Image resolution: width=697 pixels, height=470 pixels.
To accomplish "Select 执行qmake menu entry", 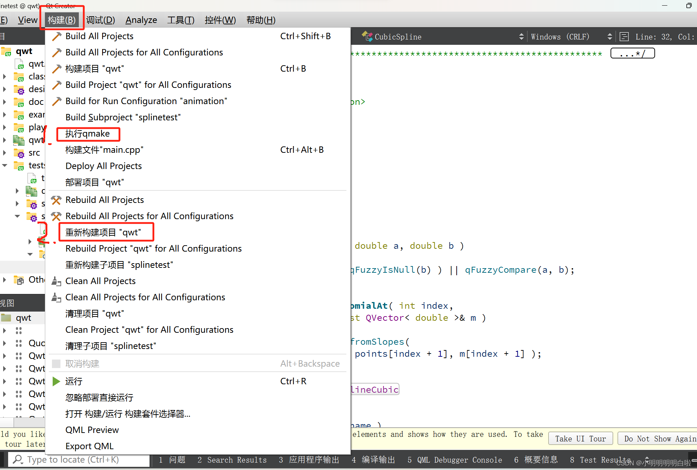I will click(x=88, y=134).
